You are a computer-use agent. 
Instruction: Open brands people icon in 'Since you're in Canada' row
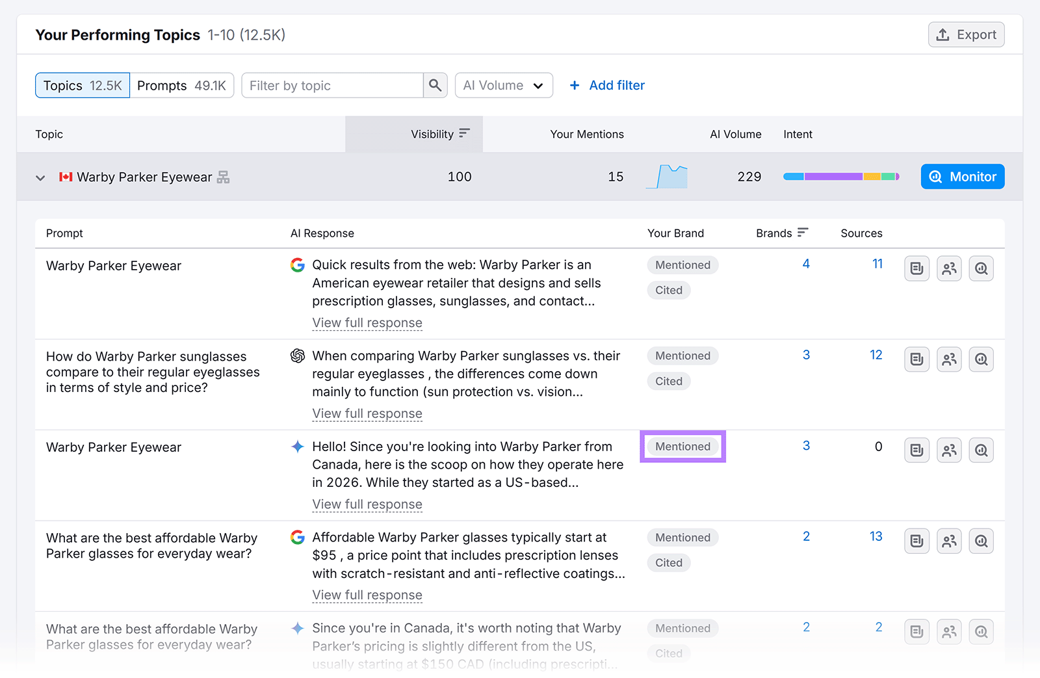pyautogui.click(x=949, y=631)
